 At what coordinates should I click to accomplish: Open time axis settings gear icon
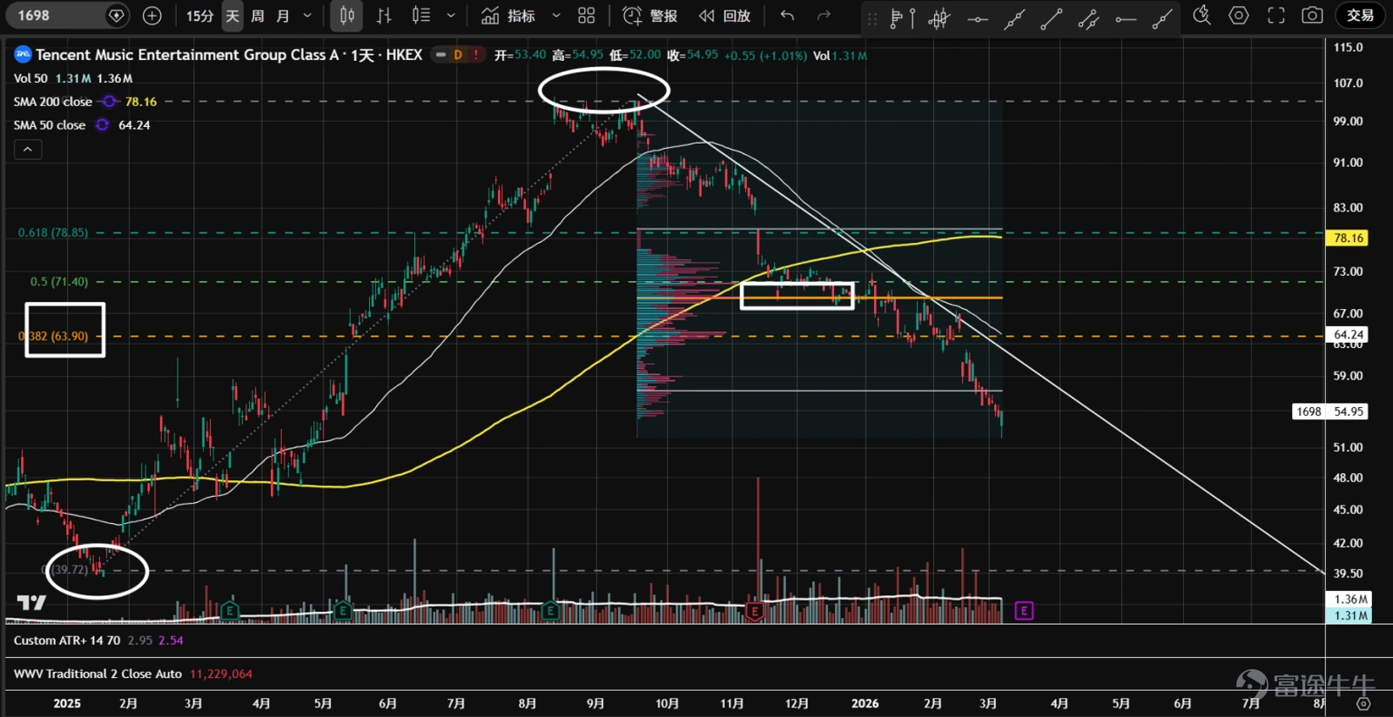point(1363,704)
